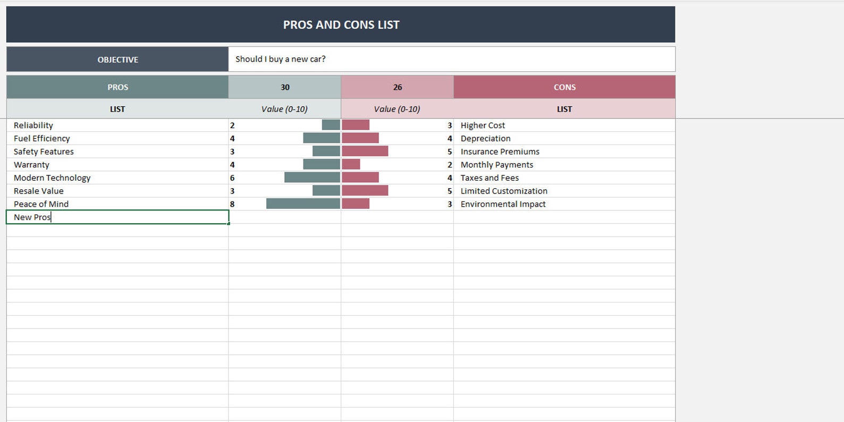This screenshot has height=422, width=844.
Task: Select the value 2 cell beside Monthly Payments
Action: [x=398, y=165]
